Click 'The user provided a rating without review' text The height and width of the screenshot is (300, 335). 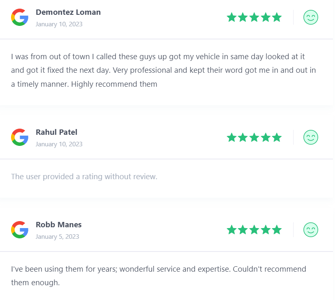(84, 177)
